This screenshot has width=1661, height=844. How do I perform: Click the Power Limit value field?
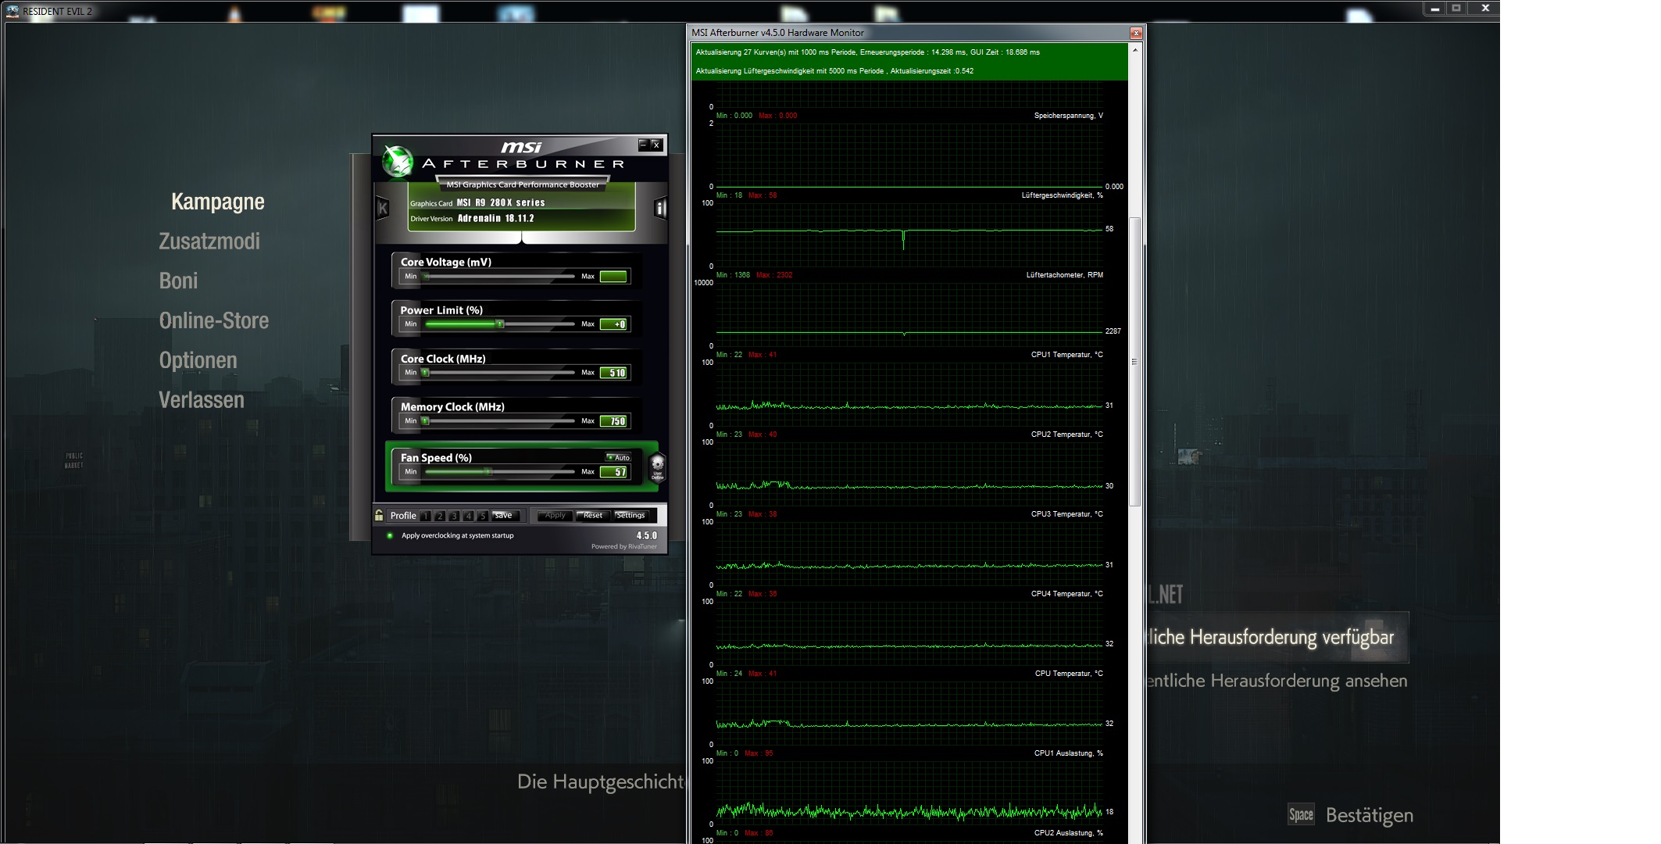click(613, 324)
